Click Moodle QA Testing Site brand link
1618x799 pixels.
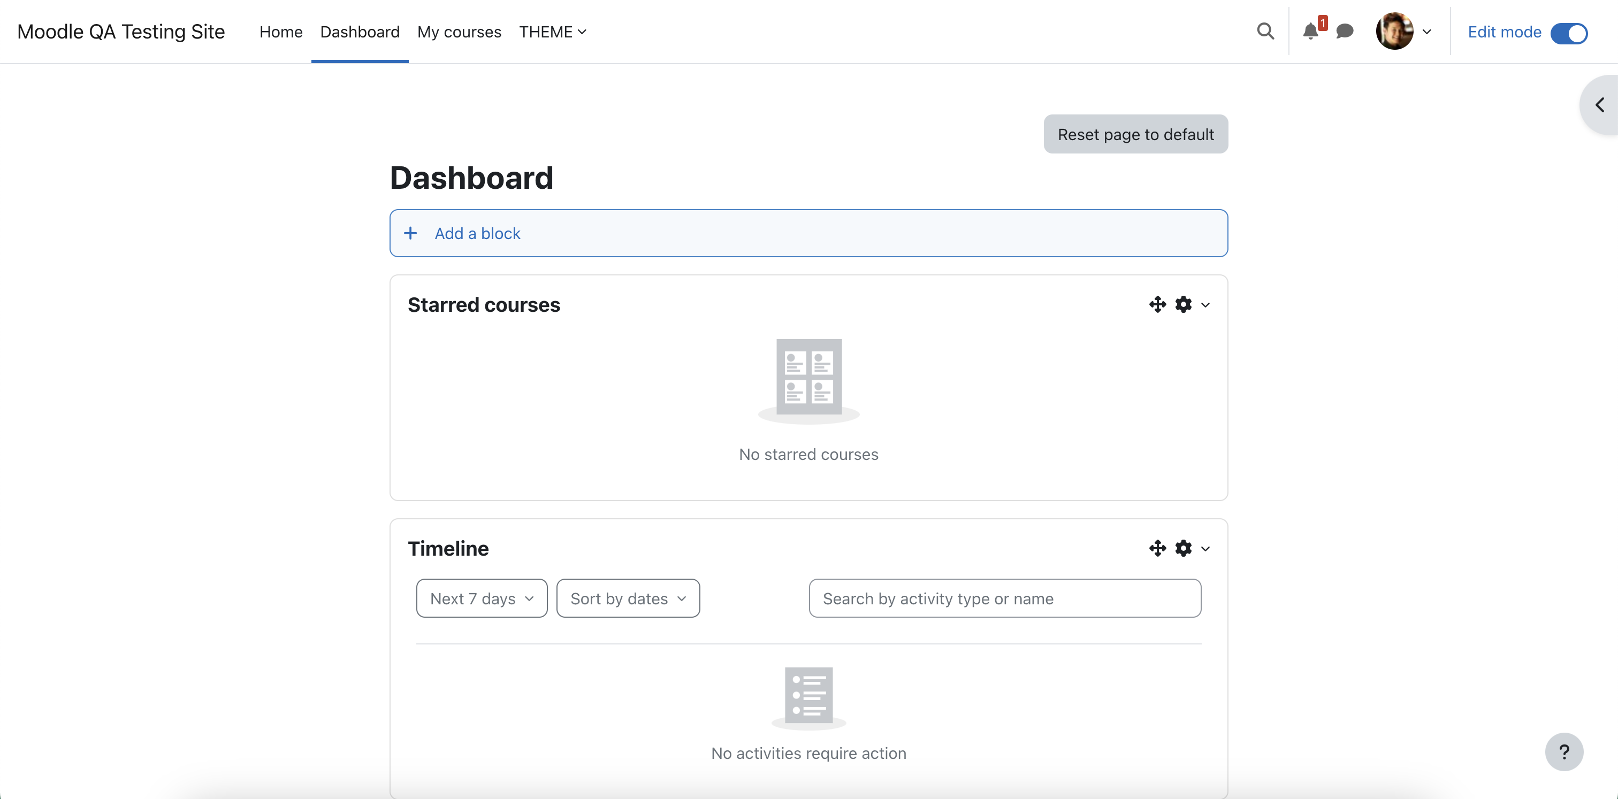coord(120,32)
